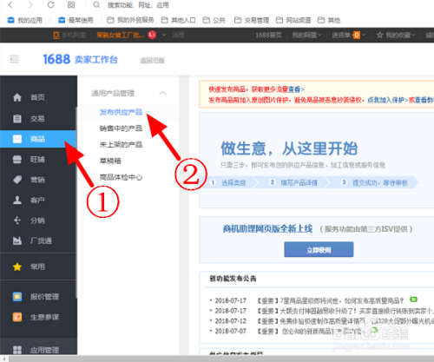The image size is (434, 362).
Task: Open 分销 in the left sidebar
Action: coord(38,220)
